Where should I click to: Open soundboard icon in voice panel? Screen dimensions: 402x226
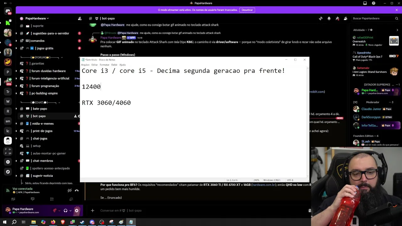point(71,199)
